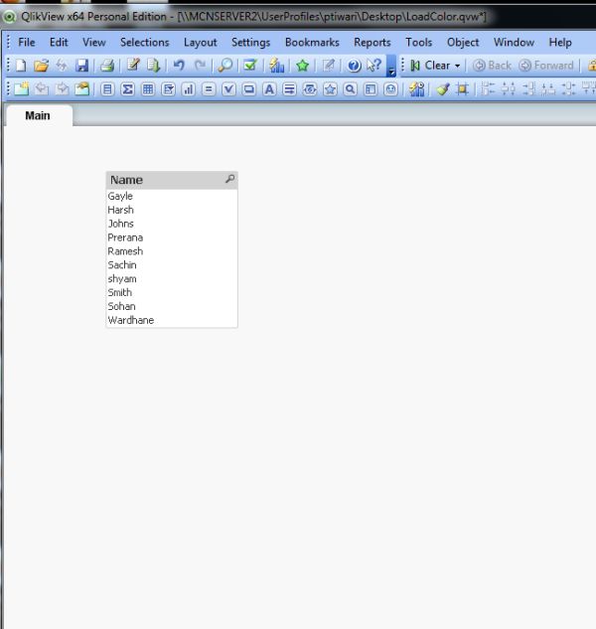596x629 pixels.
Task: Switch to the Main sheet tab
Action: [38, 115]
